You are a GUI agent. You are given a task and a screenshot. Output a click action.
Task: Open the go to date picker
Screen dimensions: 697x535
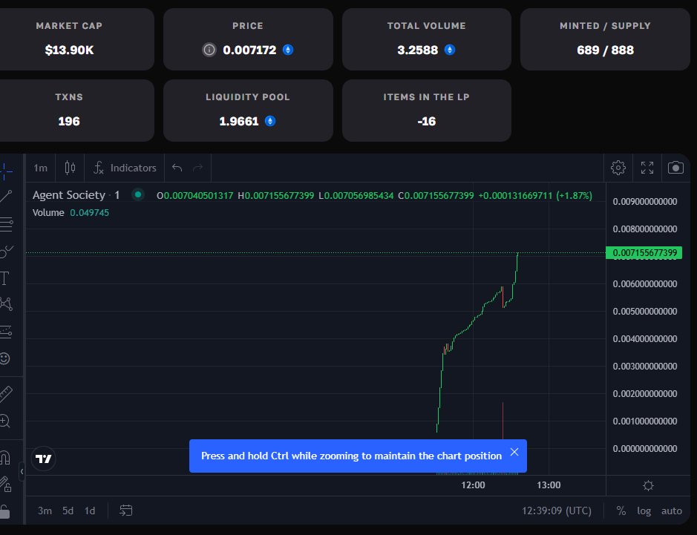pos(125,511)
